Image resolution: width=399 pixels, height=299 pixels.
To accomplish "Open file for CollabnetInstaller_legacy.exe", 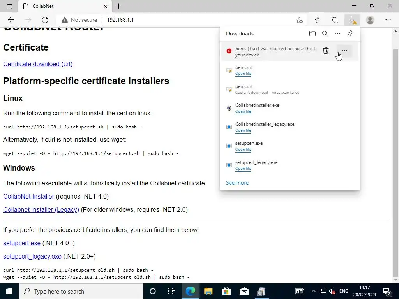I will pyautogui.click(x=243, y=130).
